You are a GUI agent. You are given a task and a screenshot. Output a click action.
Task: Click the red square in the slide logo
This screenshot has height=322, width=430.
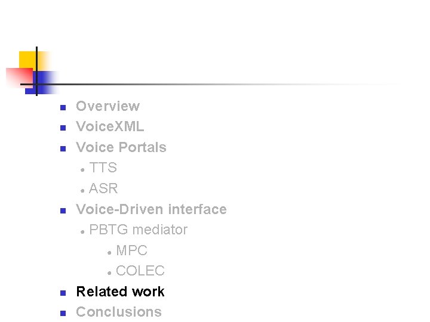point(18,78)
